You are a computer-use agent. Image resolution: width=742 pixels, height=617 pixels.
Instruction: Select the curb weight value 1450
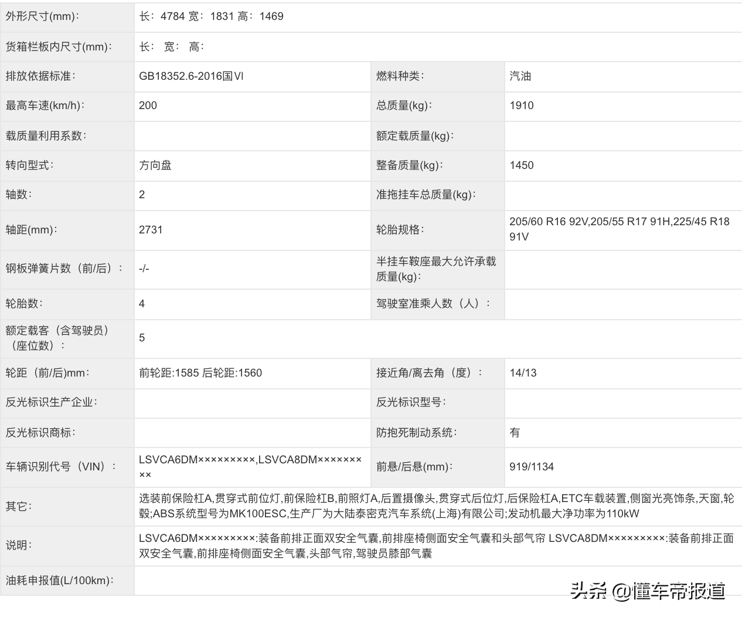point(522,165)
